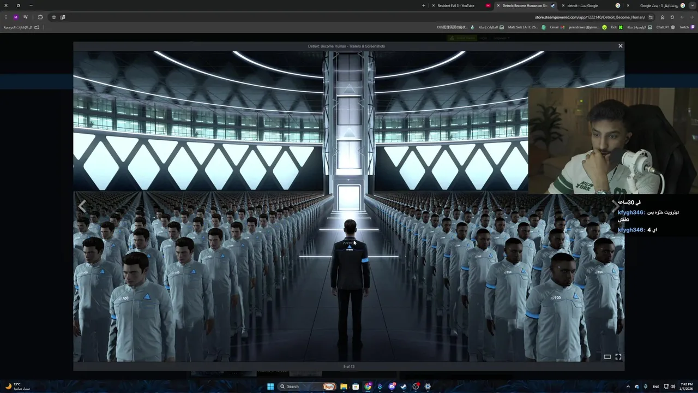
Task: Switch to Detroit: Become Human Steam tab
Action: click(526, 5)
